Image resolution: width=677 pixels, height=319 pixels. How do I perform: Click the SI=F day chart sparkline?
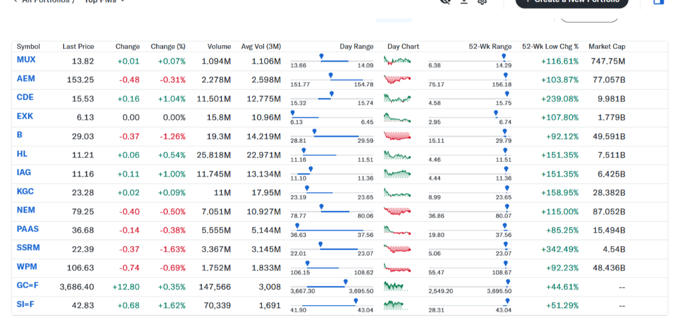coord(394,305)
